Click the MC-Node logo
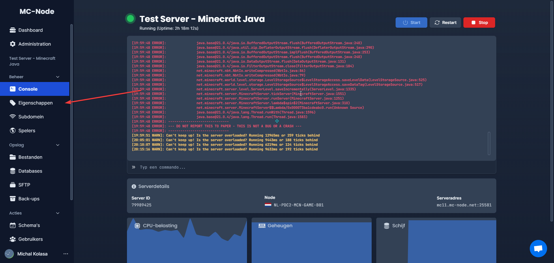The width and height of the screenshot is (554, 263). (x=37, y=12)
